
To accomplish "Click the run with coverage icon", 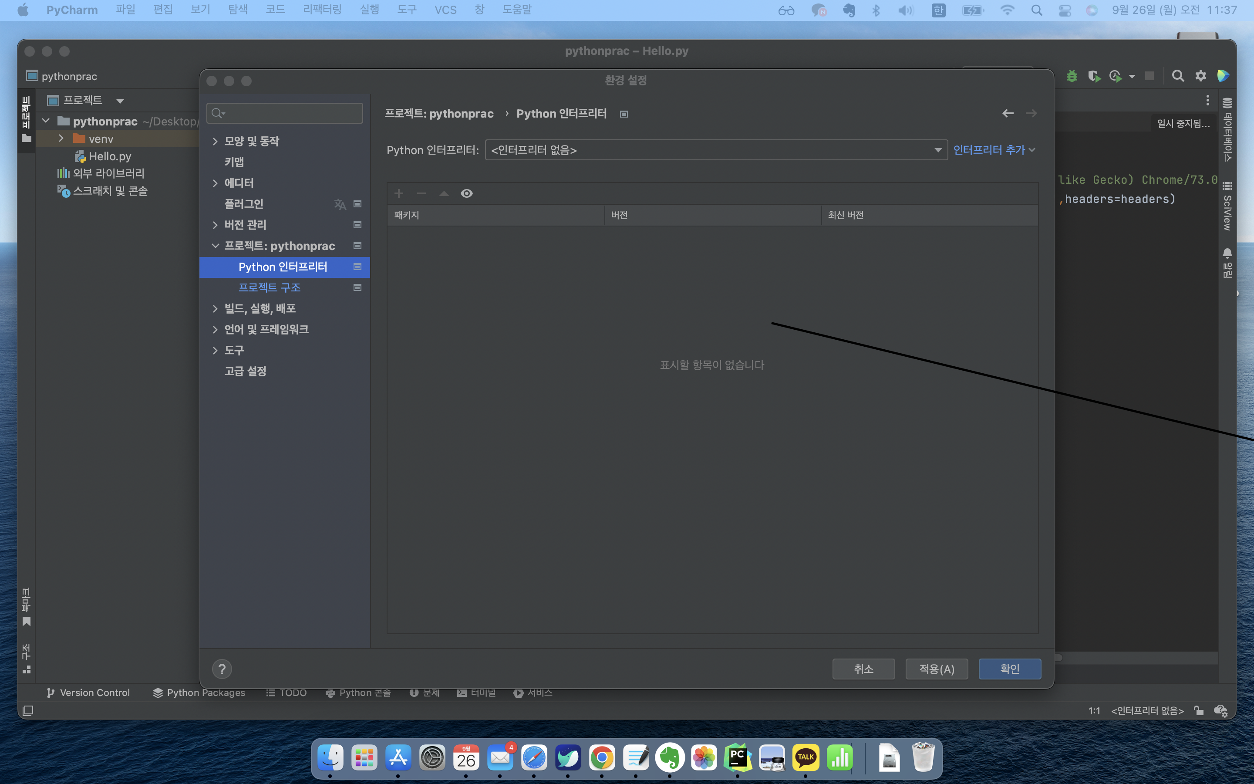I will tap(1094, 76).
